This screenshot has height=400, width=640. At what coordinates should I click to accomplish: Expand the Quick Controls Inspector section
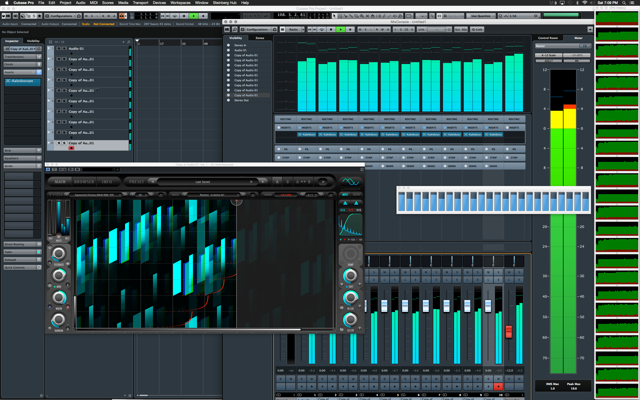click(22, 267)
